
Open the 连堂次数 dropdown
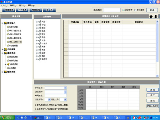point(65,100)
